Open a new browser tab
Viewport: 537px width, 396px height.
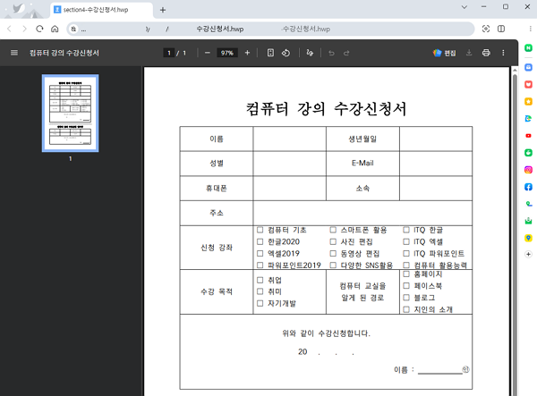(163, 10)
